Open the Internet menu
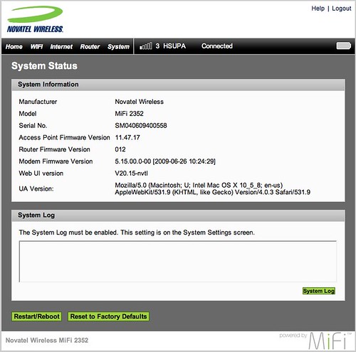This screenshot has width=356, height=352. click(61, 46)
